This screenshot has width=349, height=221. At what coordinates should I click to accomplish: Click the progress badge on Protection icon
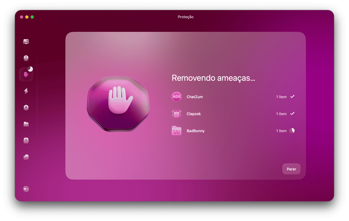tap(30, 69)
